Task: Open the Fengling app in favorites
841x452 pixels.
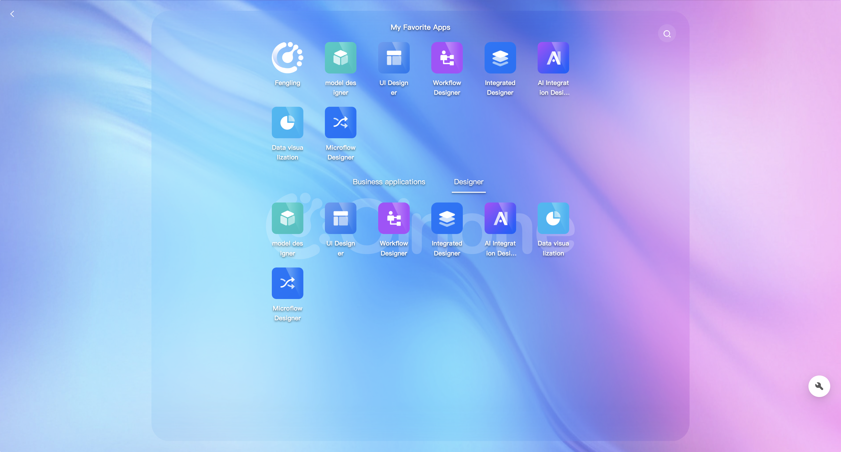Action: tap(287, 58)
